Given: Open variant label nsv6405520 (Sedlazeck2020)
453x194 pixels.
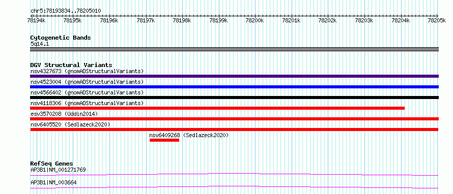Looking at the screenshot, I should [70, 124].
